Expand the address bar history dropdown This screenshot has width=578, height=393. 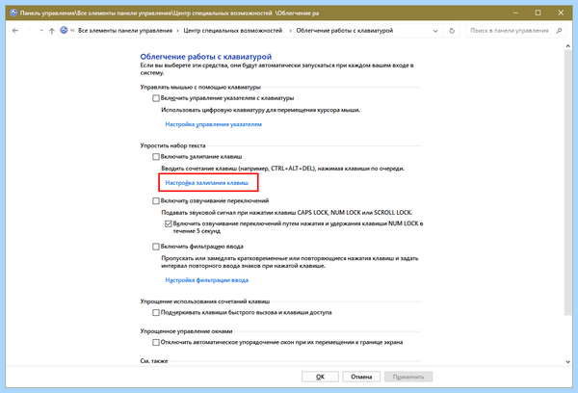(x=435, y=31)
